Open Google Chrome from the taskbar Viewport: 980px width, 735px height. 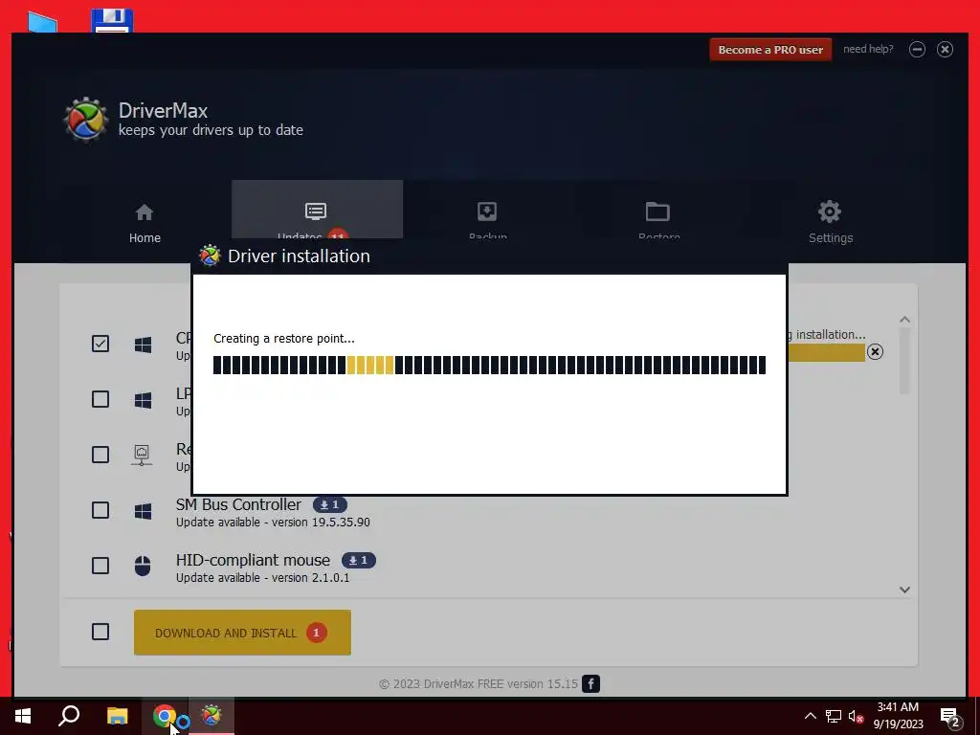coord(165,716)
